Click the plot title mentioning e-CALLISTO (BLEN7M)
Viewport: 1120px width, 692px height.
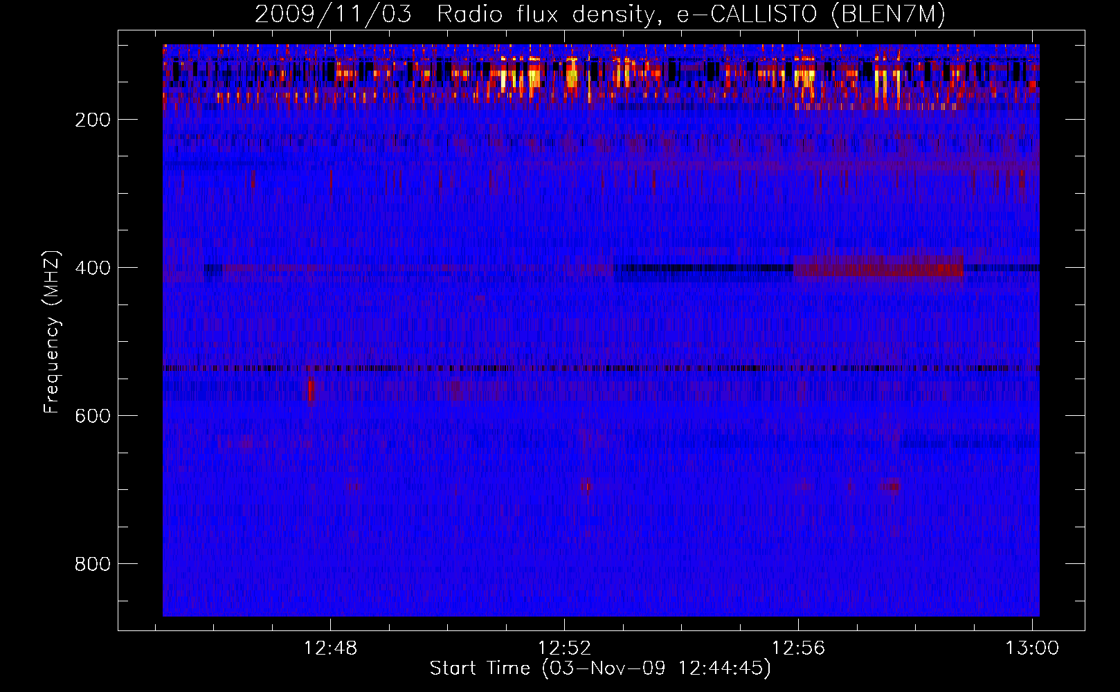point(599,14)
